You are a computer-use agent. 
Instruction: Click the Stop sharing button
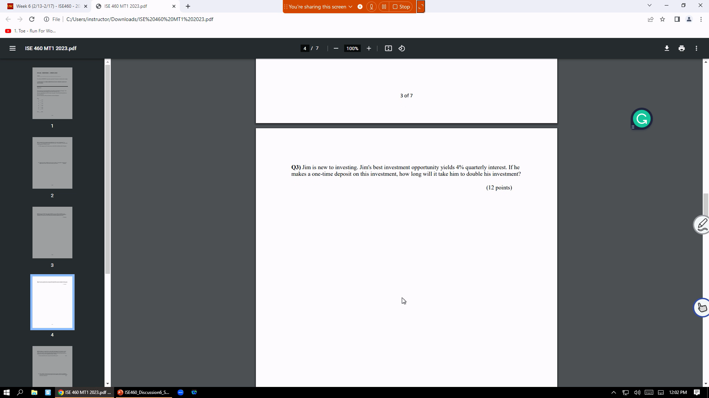[401, 7]
